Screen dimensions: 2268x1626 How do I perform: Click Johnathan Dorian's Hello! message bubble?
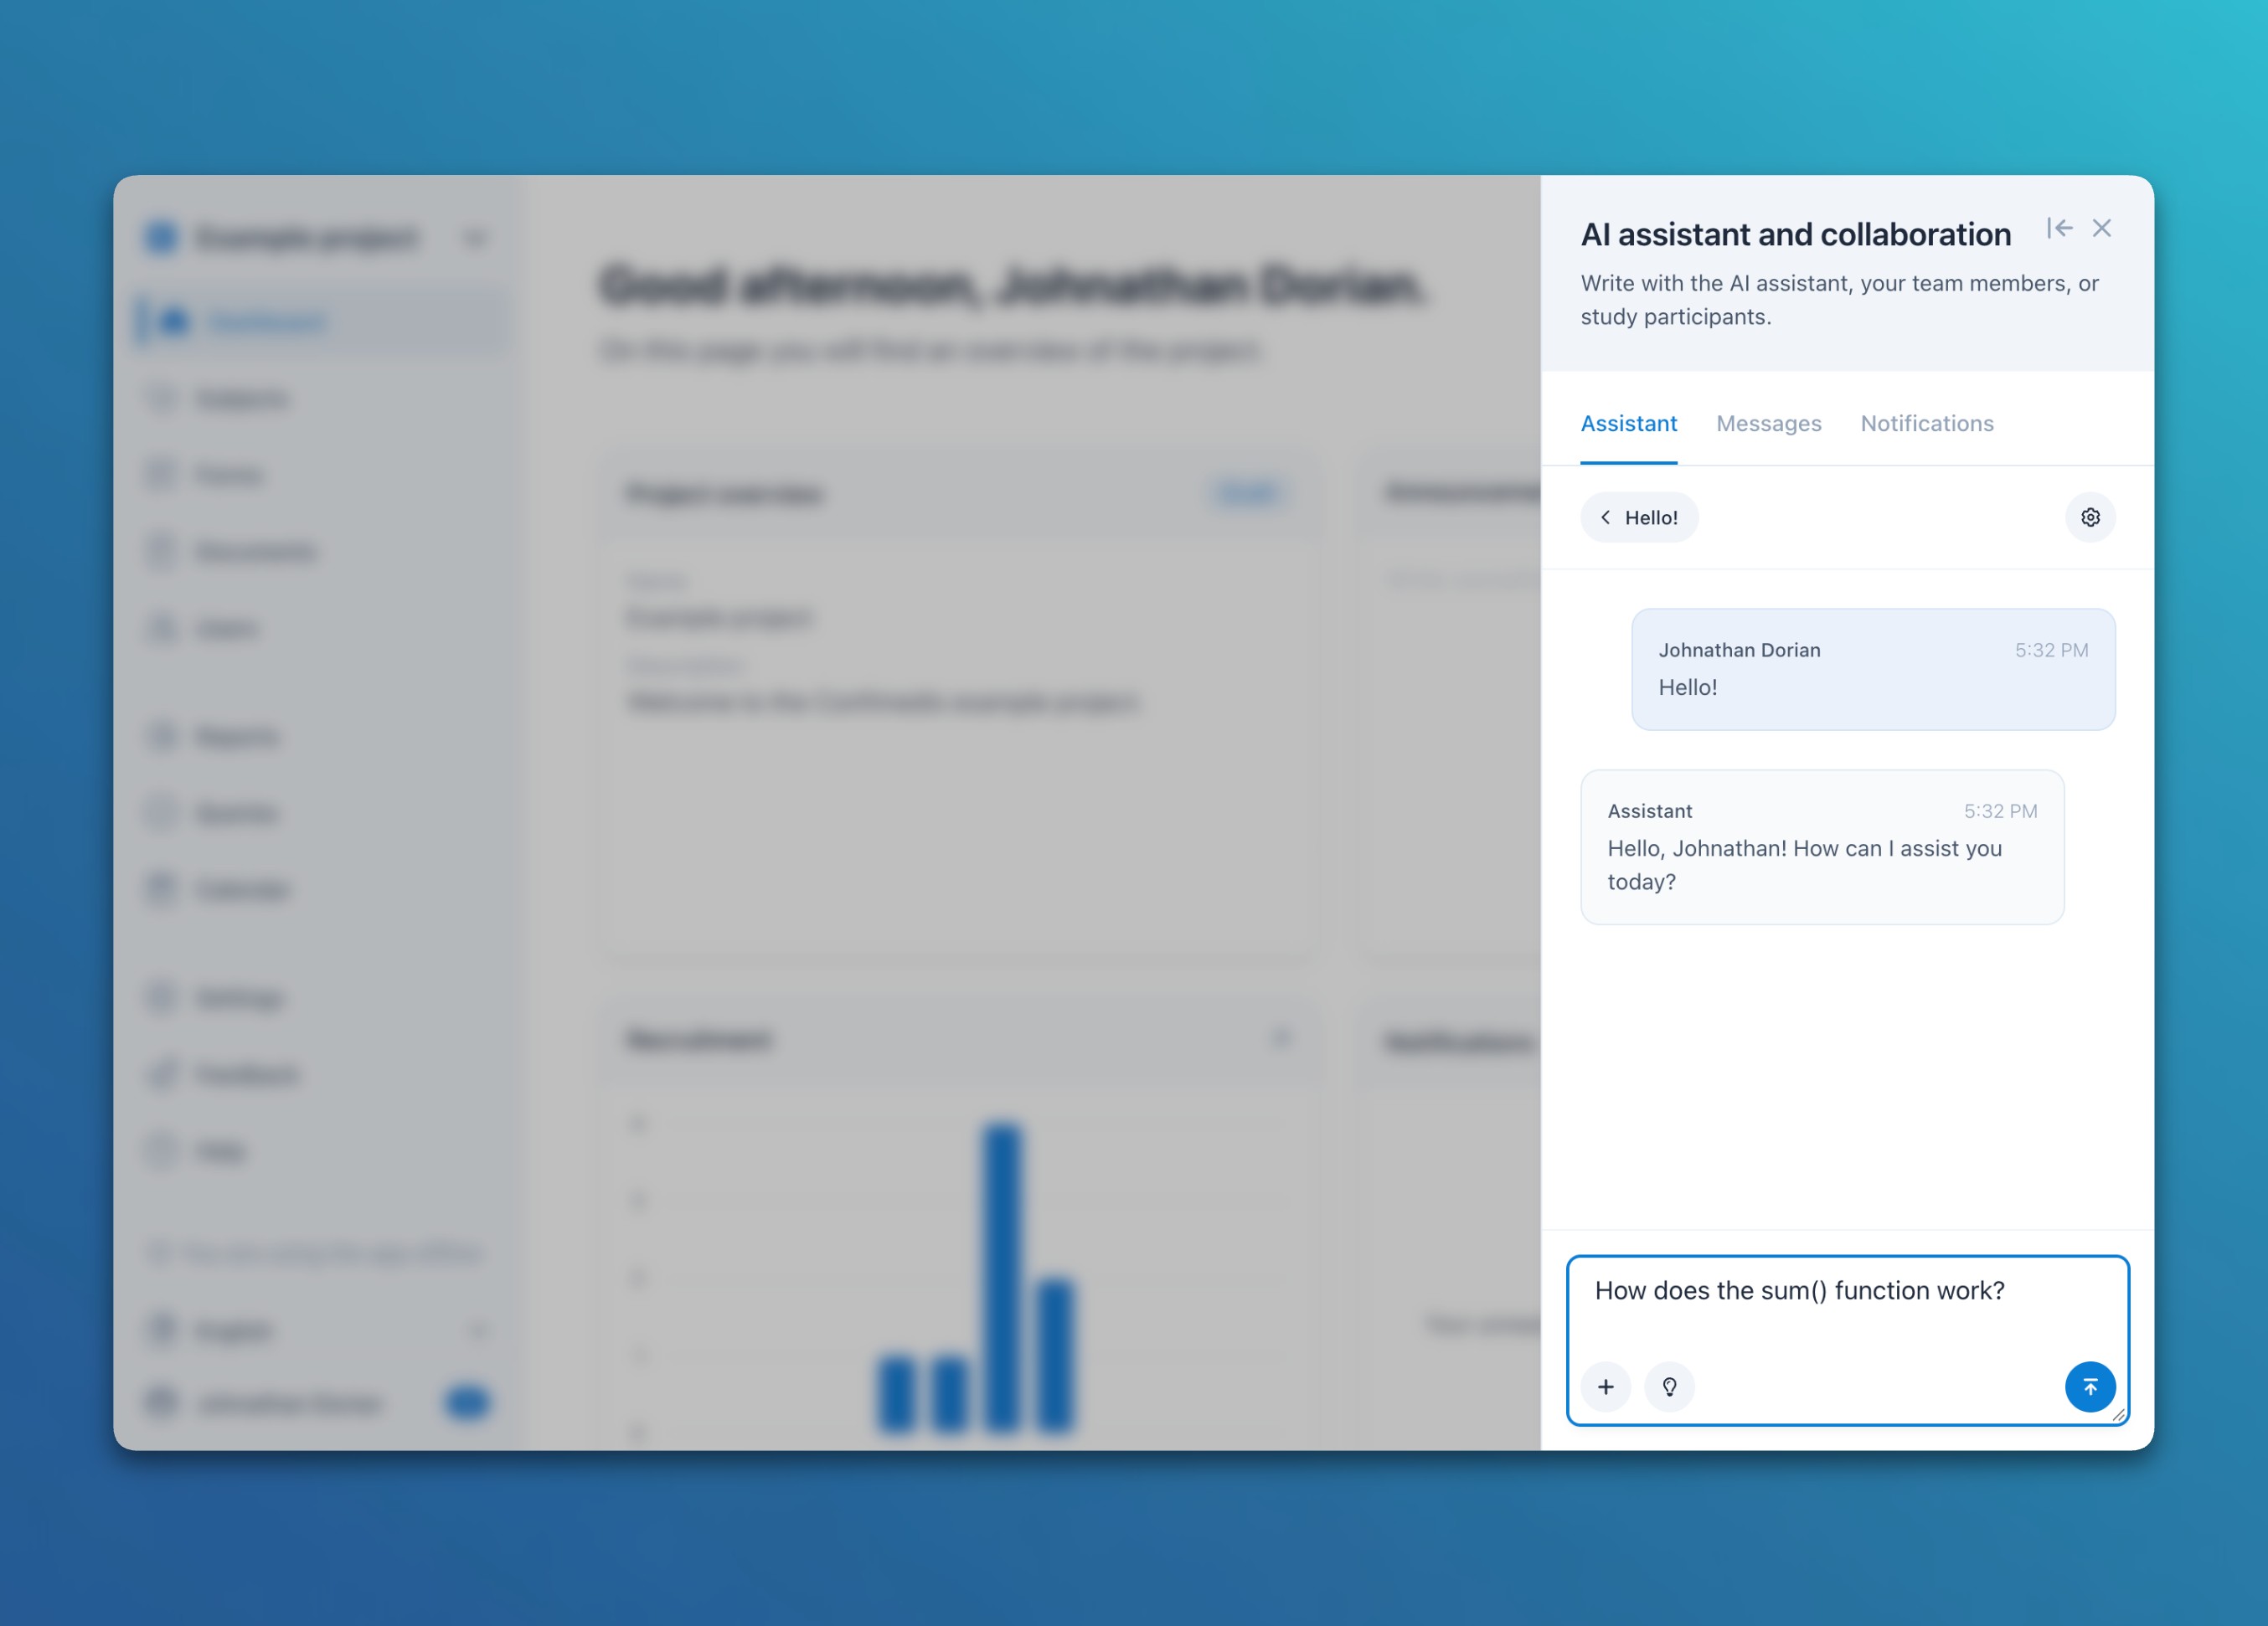coord(1873,669)
